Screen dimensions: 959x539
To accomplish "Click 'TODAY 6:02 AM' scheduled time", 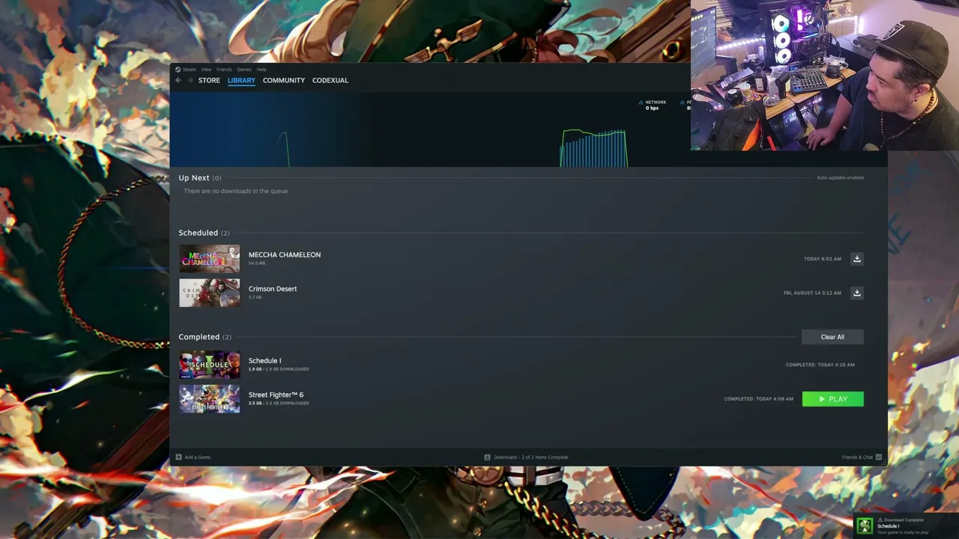I will (x=823, y=259).
